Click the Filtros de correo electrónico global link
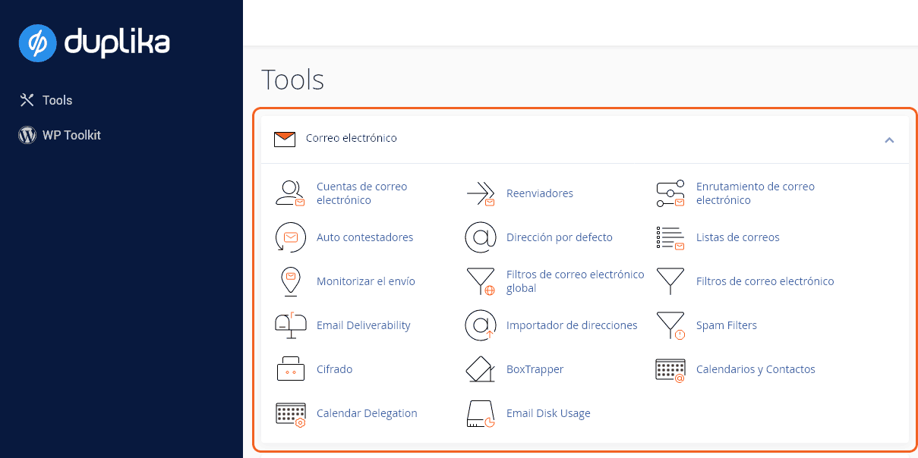Image resolution: width=918 pixels, height=458 pixels. click(x=575, y=281)
